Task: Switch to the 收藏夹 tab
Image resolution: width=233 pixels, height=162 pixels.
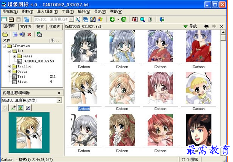Action: (x=54, y=27)
